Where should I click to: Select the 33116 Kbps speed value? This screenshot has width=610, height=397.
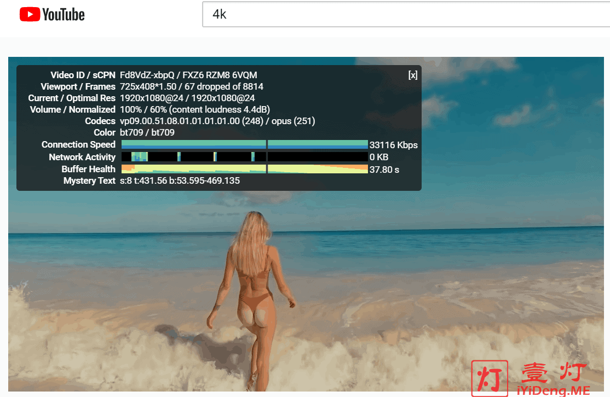(393, 145)
